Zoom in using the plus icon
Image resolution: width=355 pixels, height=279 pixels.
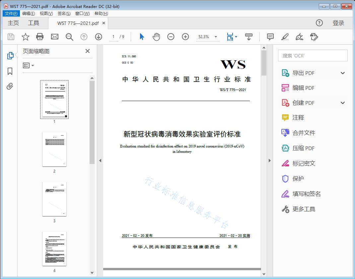[x=185, y=37]
